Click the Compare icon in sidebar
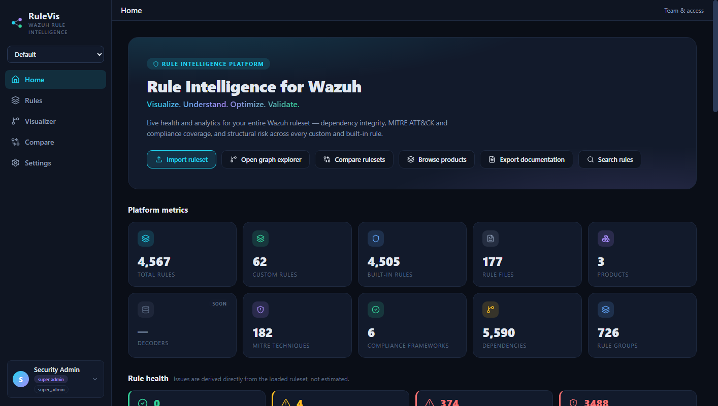This screenshot has height=406, width=718. 16,142
